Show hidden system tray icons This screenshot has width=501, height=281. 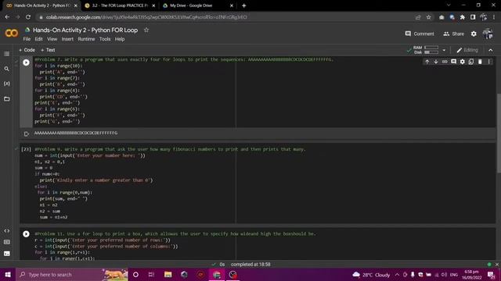click(397, 275)
